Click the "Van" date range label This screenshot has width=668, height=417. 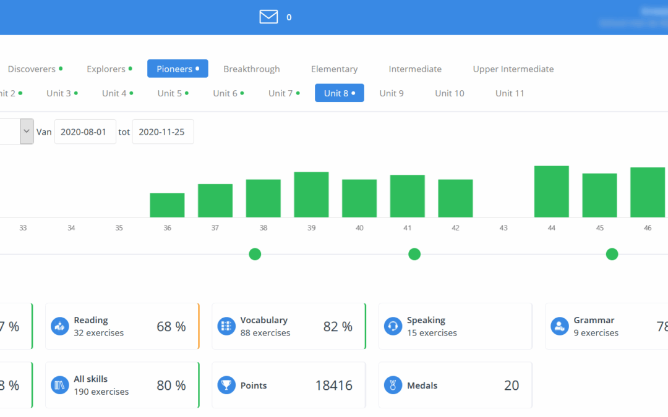point(44,132)
